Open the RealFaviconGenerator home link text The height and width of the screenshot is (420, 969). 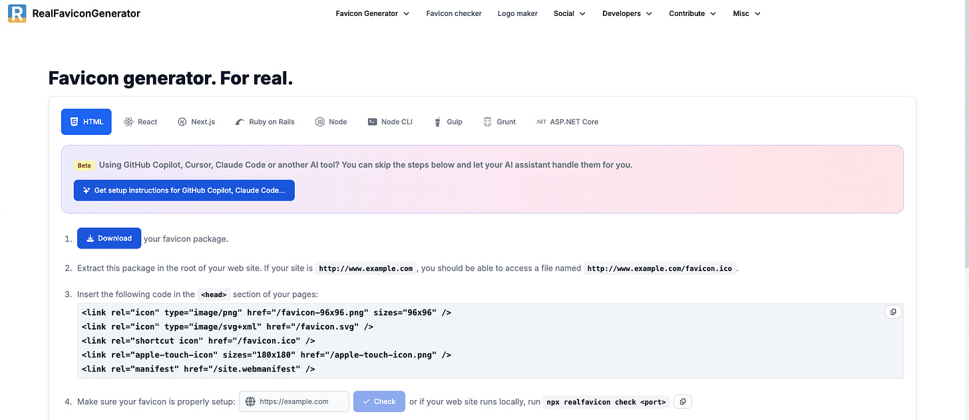click(86, 13)
